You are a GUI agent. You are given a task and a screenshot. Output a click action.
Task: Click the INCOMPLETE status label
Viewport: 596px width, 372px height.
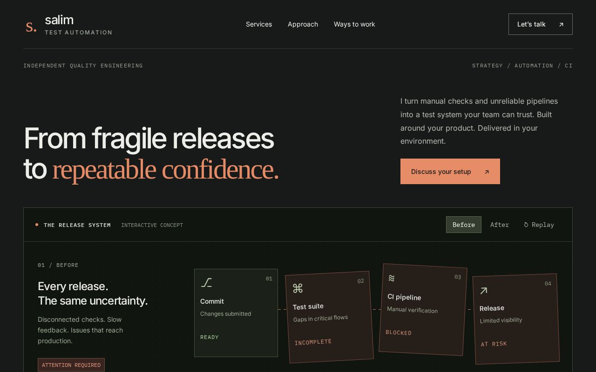pos(313,342)
